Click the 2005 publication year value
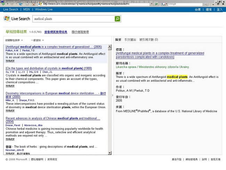Image resolution: width=226 pixels, height=170 pixels. point(119,101)
